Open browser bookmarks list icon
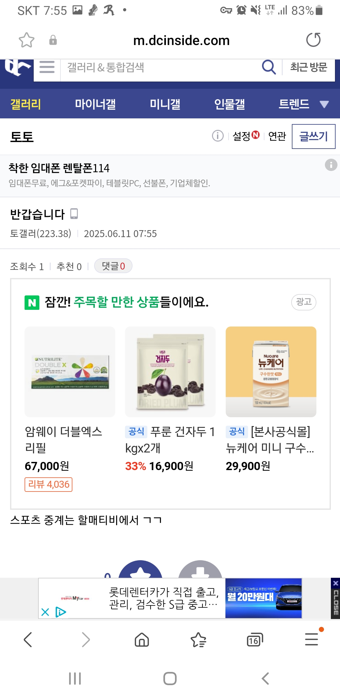Screen dimensions: 340x699 [x=198, y=640]
